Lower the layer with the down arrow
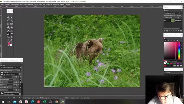Screen dimensions: 184x104 pyautogui.click(x=172, y=31)
